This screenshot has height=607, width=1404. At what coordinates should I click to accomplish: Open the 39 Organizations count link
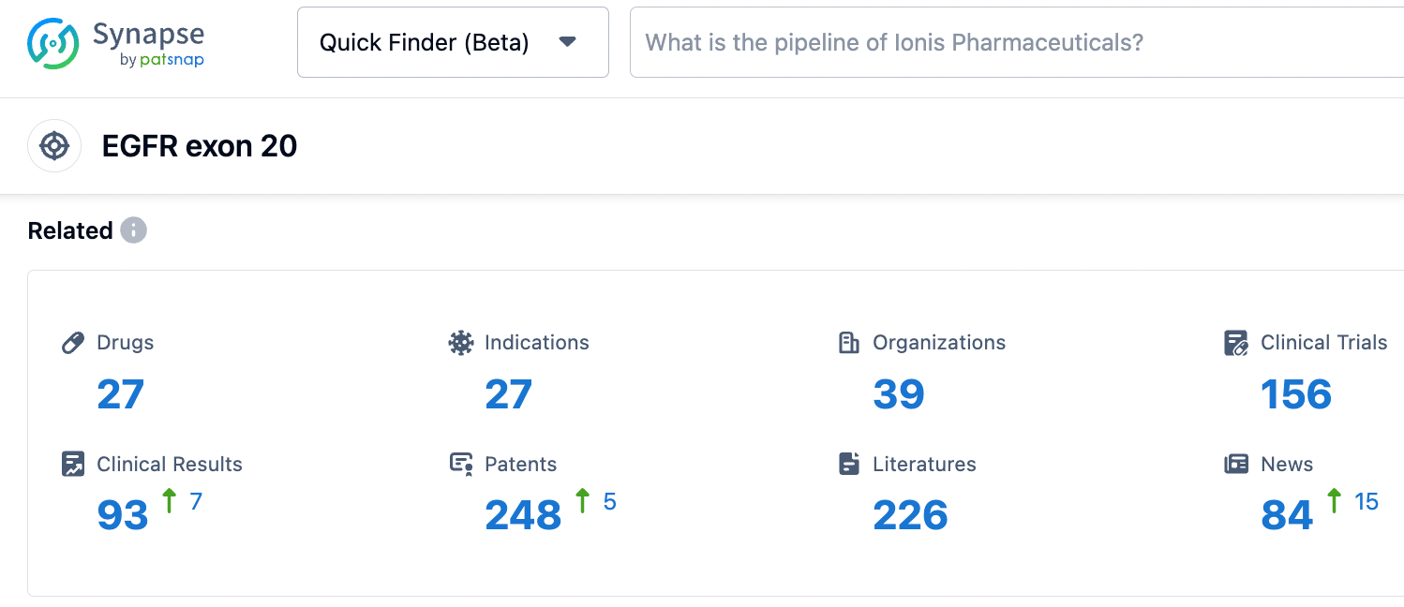tap(899, 394)
